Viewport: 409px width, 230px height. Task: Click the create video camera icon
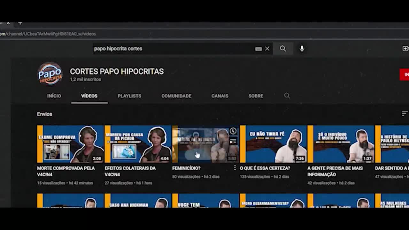pyautogui.click(x=405, y=49)
